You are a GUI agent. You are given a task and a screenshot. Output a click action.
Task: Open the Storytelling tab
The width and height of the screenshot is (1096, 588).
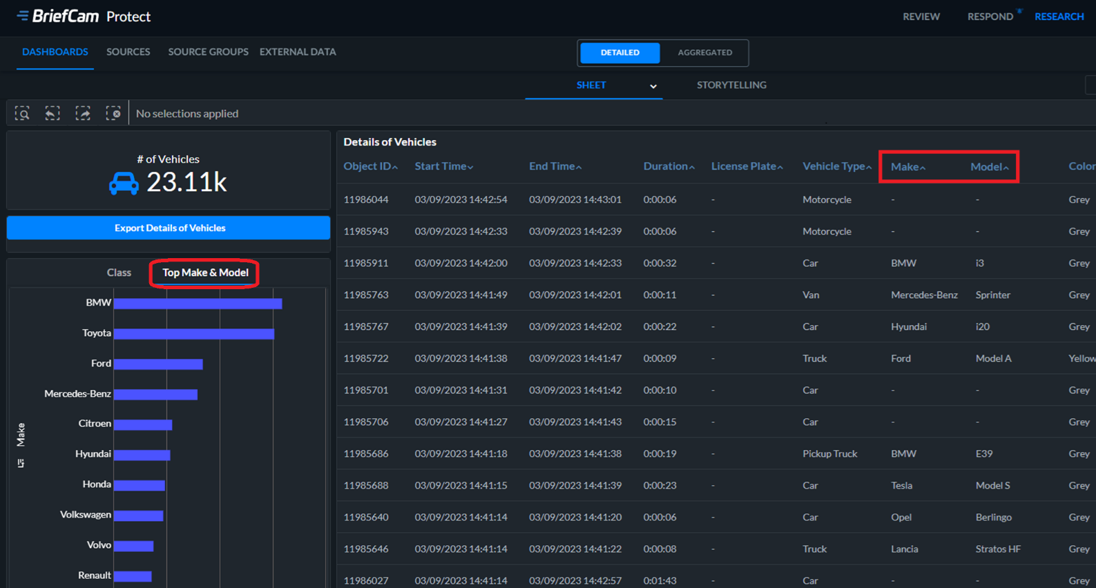[731, 85]
